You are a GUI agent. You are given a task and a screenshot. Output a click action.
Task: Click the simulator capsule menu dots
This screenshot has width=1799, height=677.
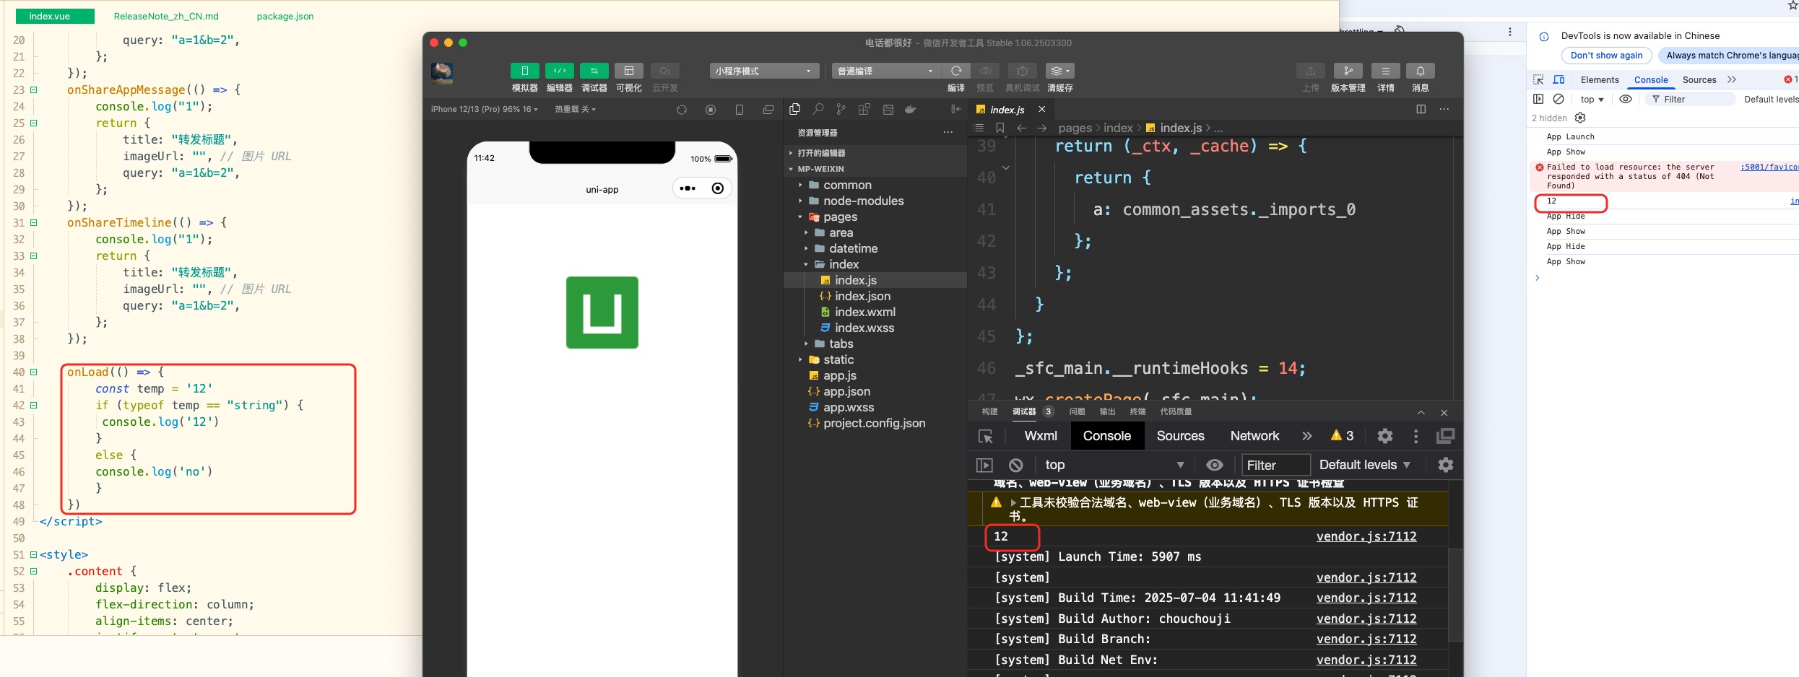(688, 188)
